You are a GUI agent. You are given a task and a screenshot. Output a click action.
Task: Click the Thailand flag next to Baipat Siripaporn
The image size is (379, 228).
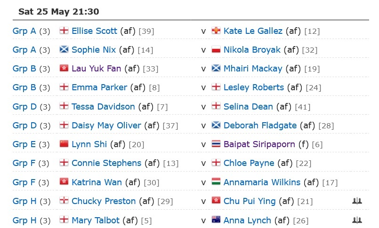tap(216, 144)
